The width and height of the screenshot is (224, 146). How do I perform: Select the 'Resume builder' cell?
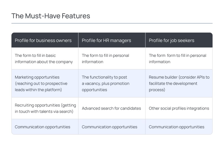click(x=179, y=83)
